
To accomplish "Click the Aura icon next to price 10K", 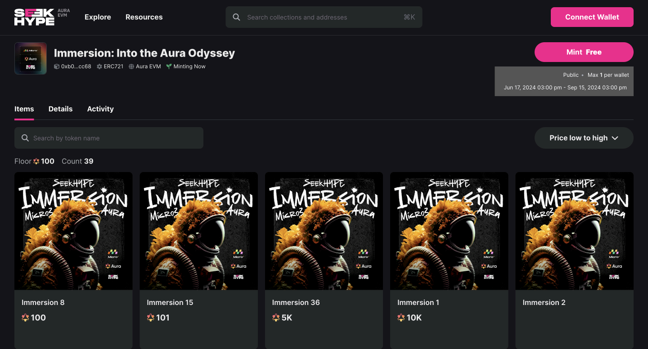I will pos(401,318).
